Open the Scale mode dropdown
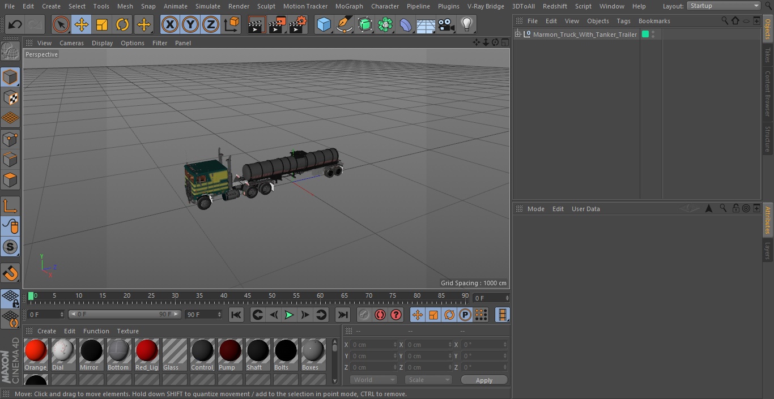The height and width of the screenshot is (399, 774). [428, 380]
